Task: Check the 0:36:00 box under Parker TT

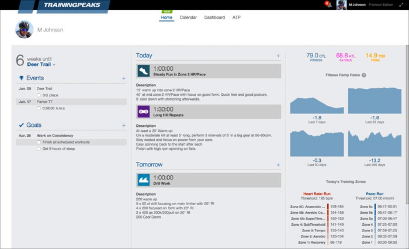Action: (x=39, y=108)
